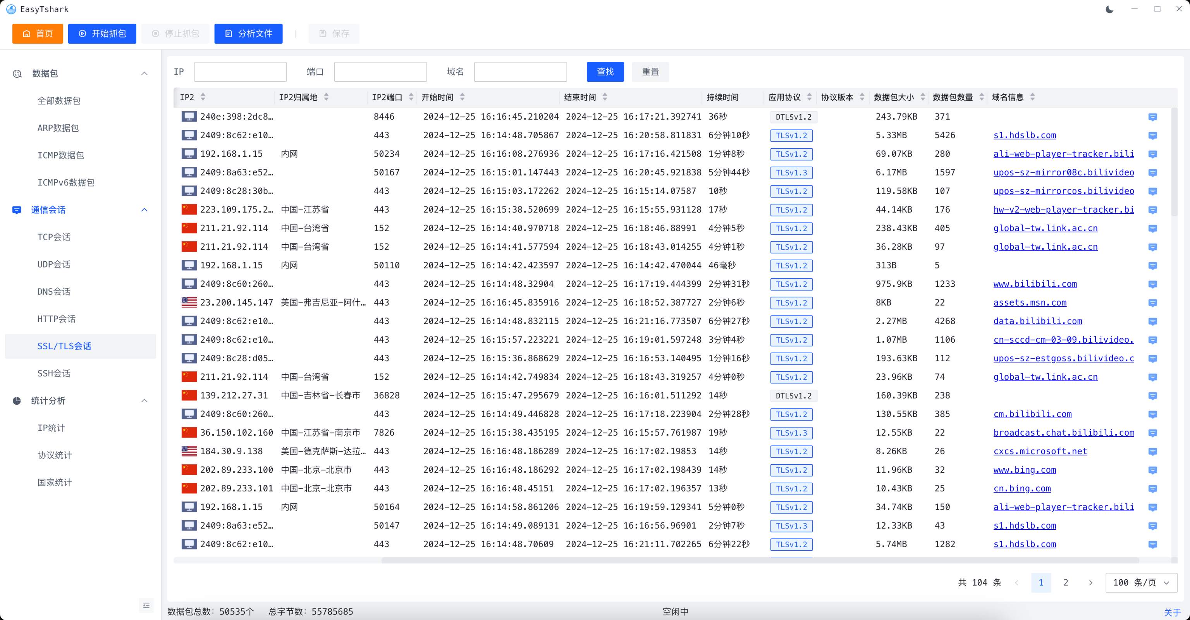The height and width of the screenshot is (620, 1190).
Task: Collapse the 通信会话 section chevron
Action: click(x=144, y=210)
